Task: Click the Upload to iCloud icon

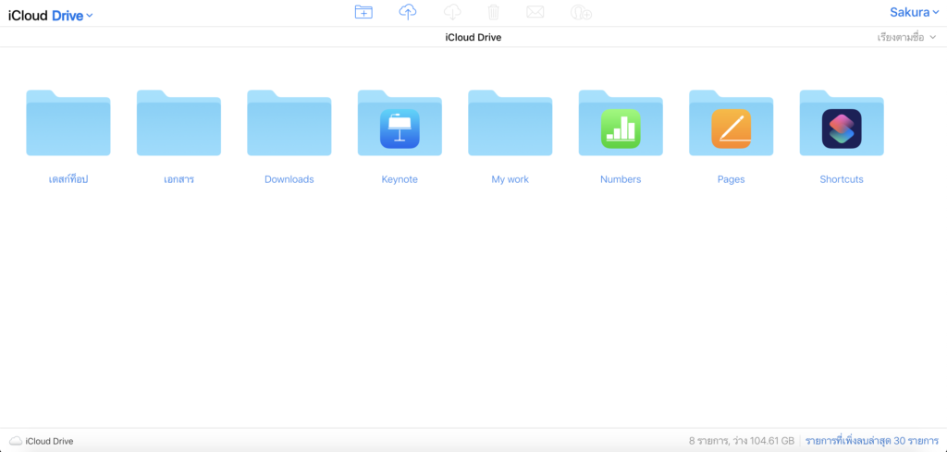Action: pos(408,11)
